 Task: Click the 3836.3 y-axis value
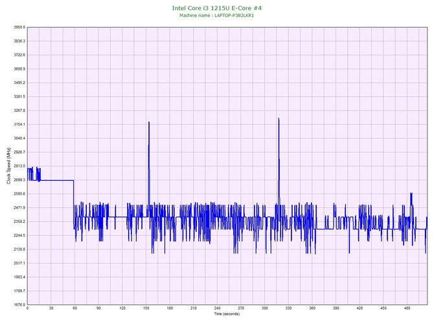pyautogui.click(x=19, y=41)
